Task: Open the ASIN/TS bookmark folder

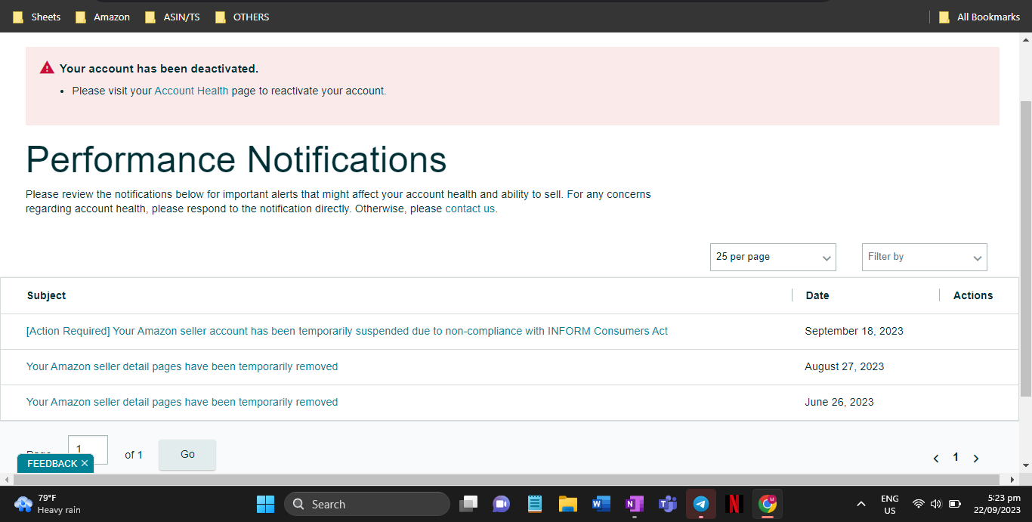Action: [172, 17]
